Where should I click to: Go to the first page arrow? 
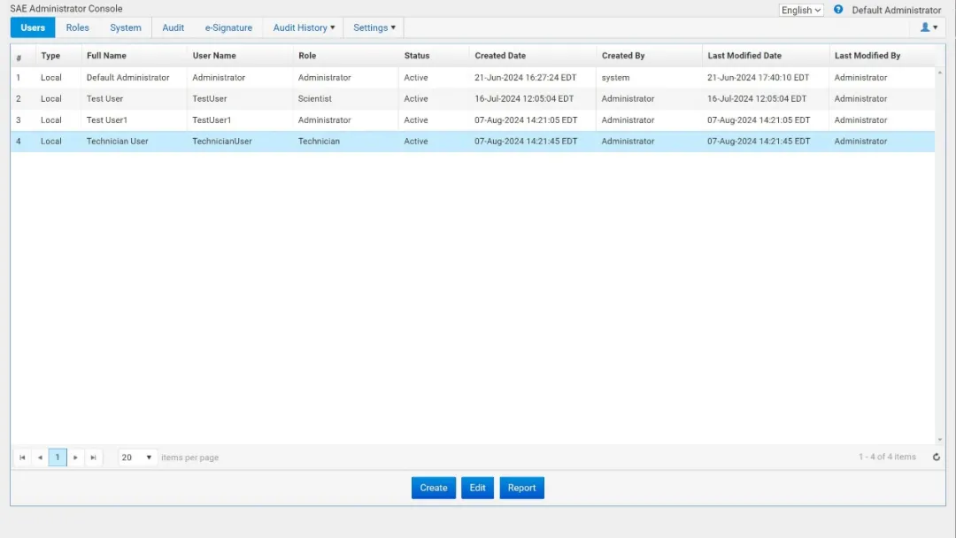click(x=22, y=457)
